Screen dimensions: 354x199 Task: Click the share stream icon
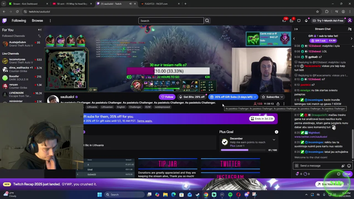tap(278, 104)
